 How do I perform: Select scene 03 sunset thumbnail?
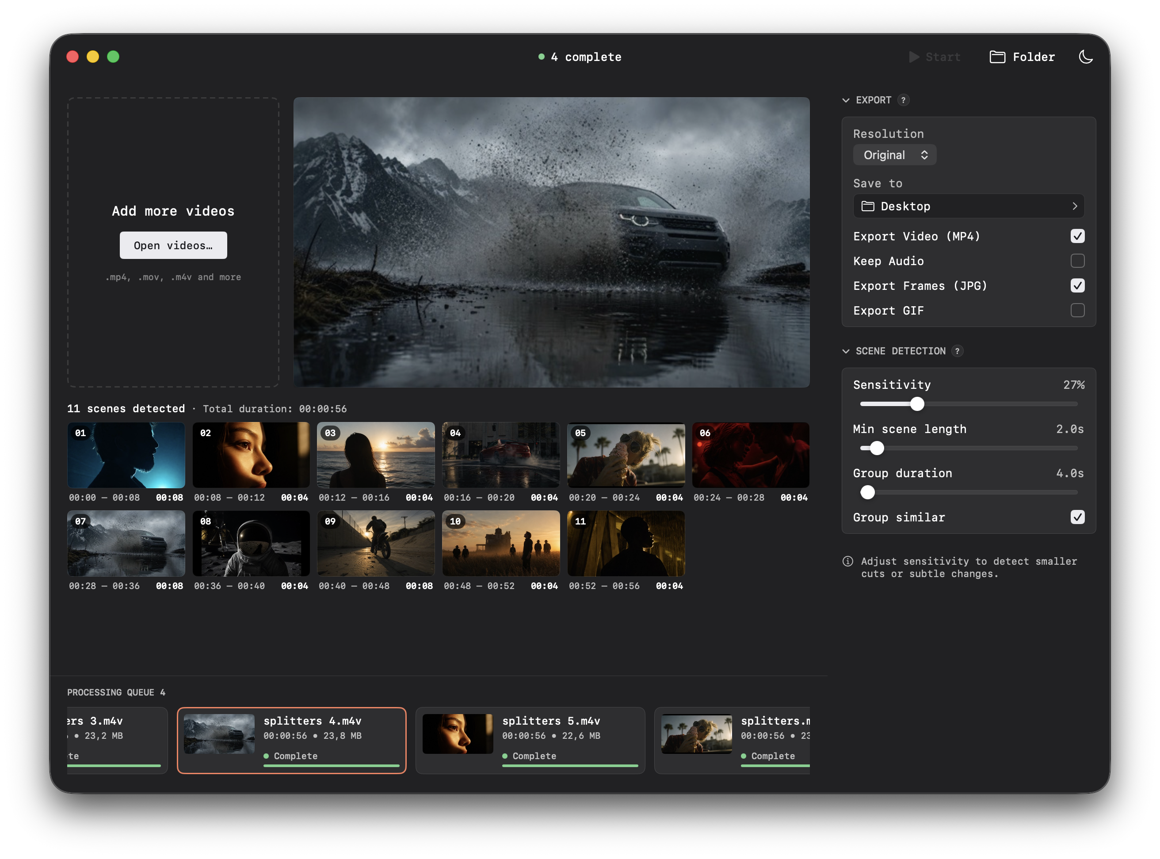click(376, 455)
